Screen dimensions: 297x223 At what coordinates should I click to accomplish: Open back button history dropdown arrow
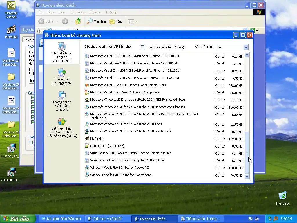click(x=57, y=21)
